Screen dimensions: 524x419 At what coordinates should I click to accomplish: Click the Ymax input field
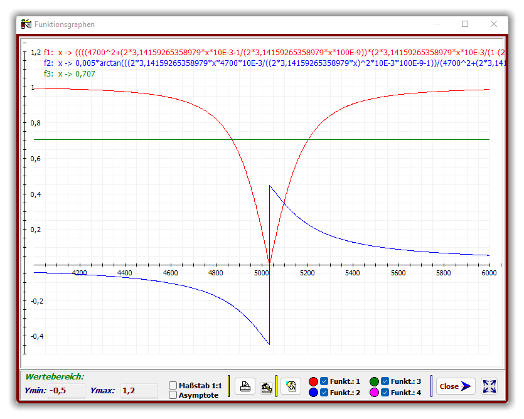[139, 391]
